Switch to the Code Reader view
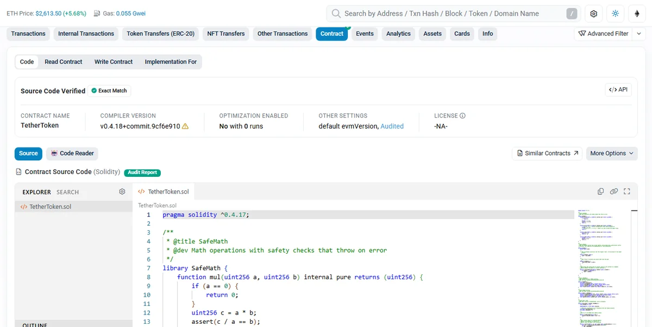The width and height of the screenshot is (652, 327). tap(72, 153)
